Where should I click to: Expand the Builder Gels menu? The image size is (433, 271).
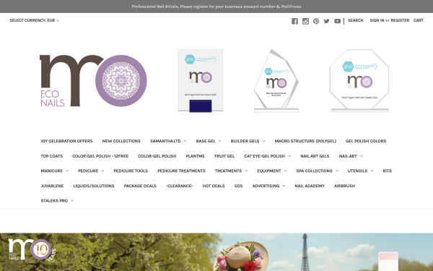(248, 141)
